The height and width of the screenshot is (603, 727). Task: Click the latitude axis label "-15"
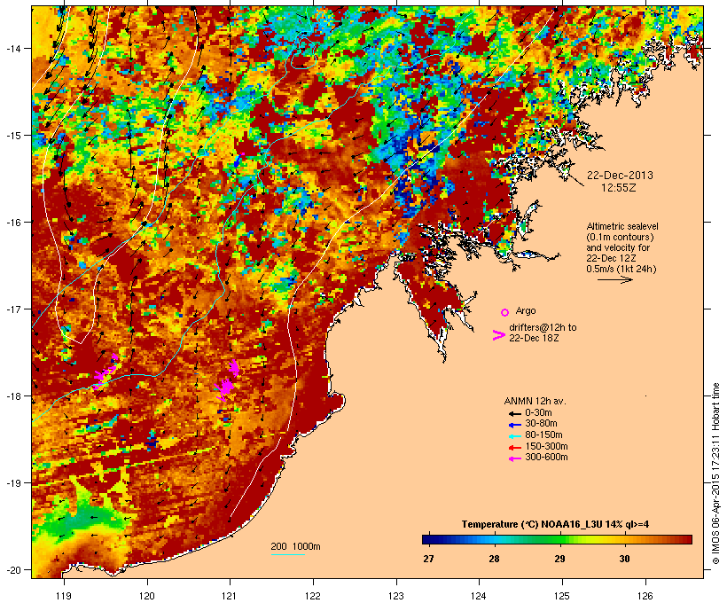coord(12,136)
